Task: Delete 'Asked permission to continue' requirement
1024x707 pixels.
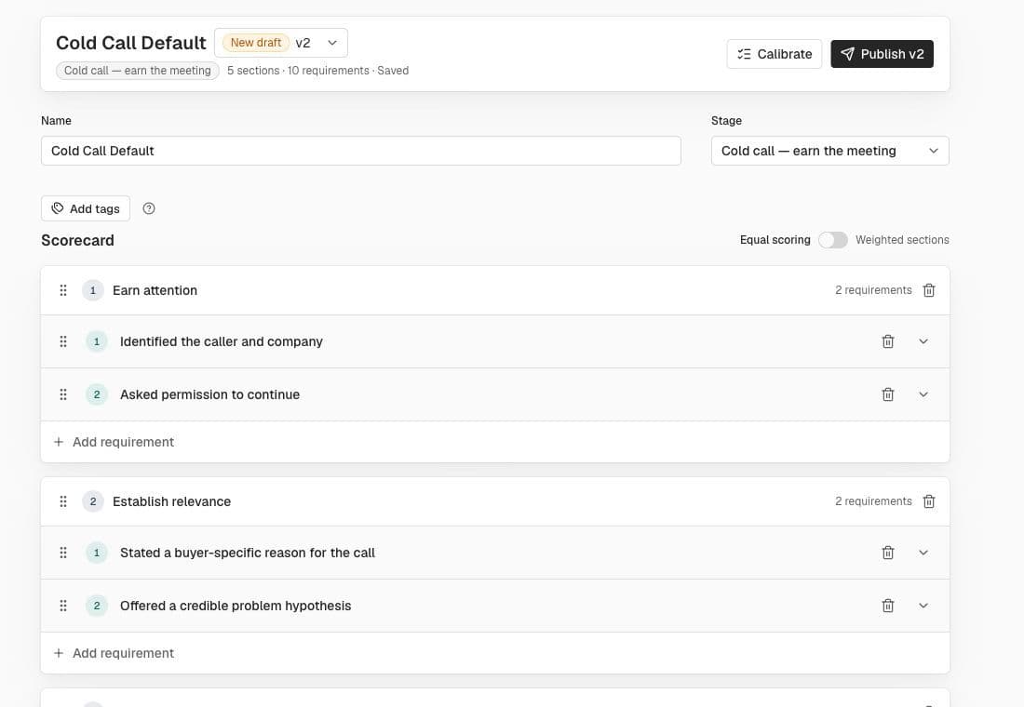Action: click(x=887, y=394)
